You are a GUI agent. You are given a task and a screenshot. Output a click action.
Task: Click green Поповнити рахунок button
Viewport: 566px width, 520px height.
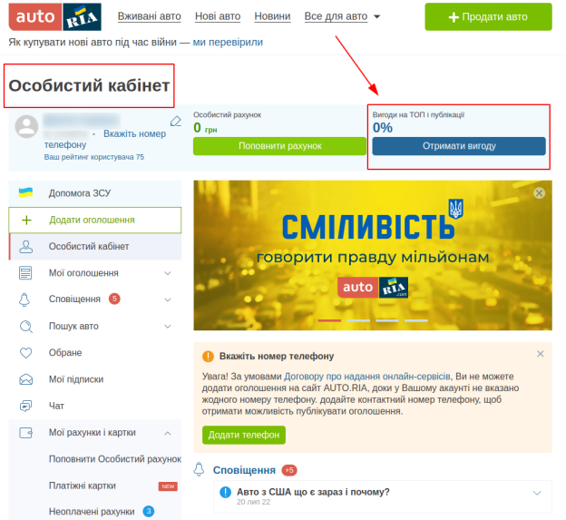(x=279, y=146)
